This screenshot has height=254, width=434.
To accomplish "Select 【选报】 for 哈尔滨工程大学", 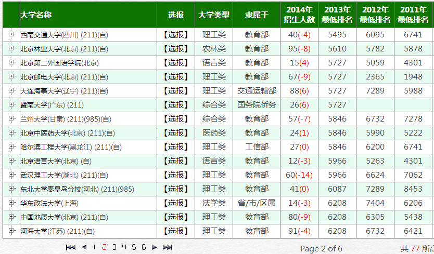I will pyautogui.click(x=176, y=147).
